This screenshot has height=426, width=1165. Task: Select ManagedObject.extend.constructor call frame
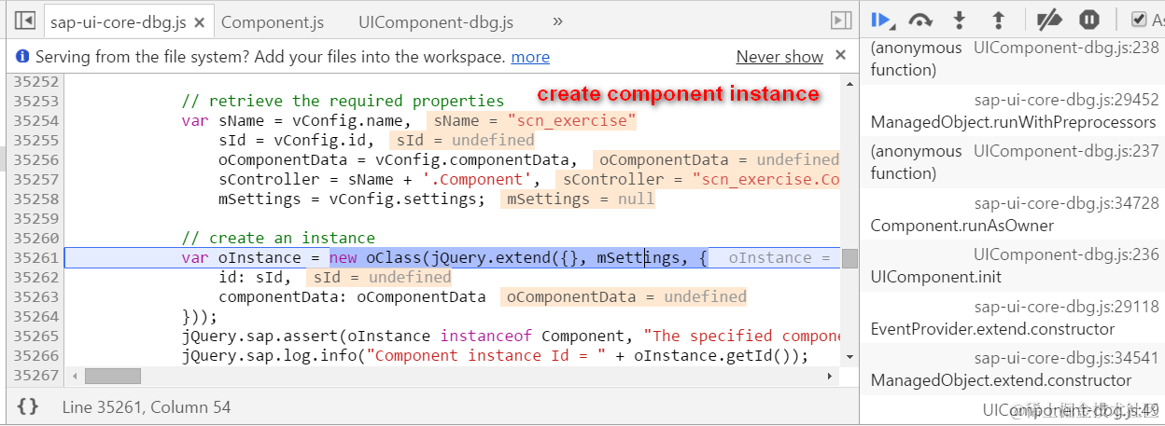pyautogui.click(x=1001, y=380)
